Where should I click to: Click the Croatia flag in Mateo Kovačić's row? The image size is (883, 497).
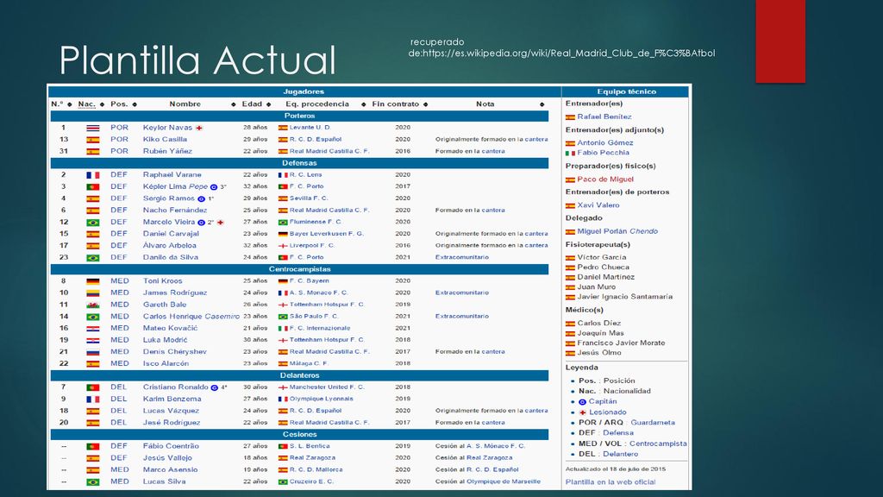coord(92,329)
